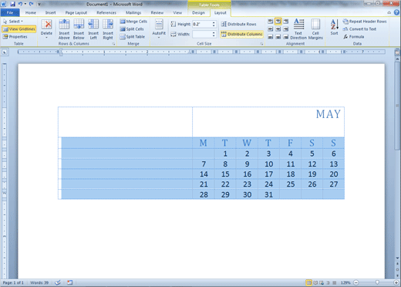This screenshot has height=287, width=401.
Task: Click Distribute Columns
Action: pos(241,34)
